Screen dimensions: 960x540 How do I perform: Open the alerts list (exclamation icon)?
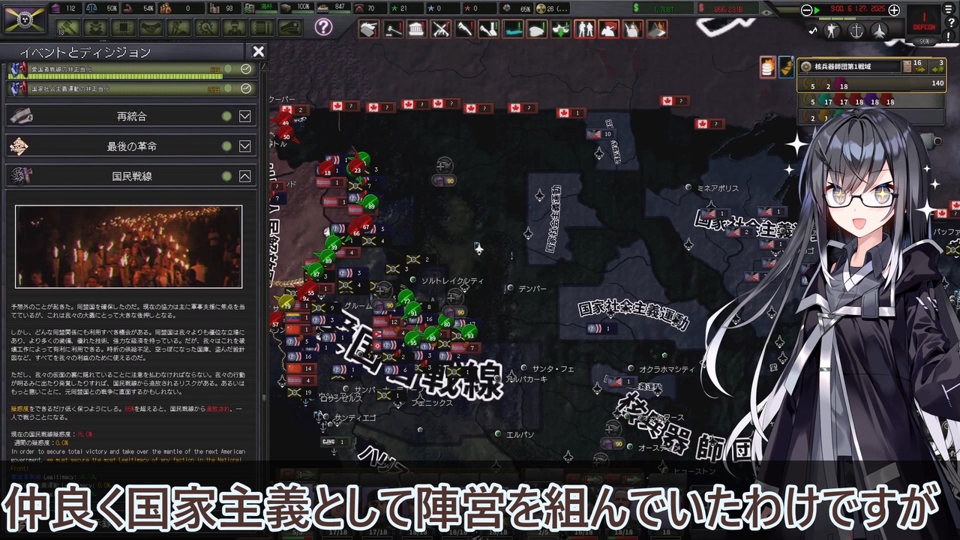tap(949, 36)
